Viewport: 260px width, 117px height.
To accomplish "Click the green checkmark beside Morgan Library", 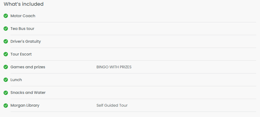I will coord(6,105).
